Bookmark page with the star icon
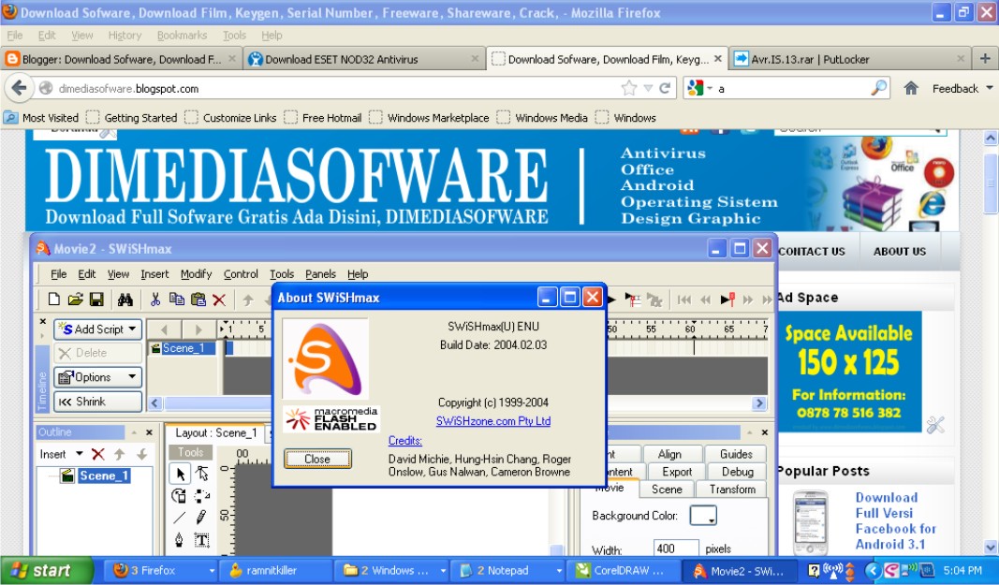This screenshot has height=585, width=999. point(629,88)
